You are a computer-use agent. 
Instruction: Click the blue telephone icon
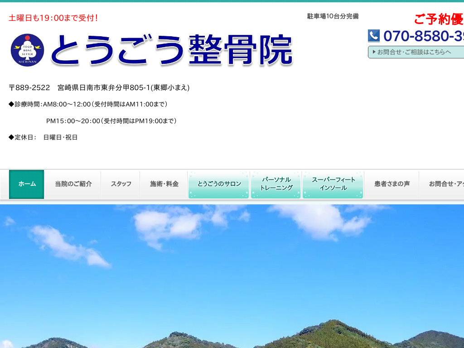coord(374,36)
